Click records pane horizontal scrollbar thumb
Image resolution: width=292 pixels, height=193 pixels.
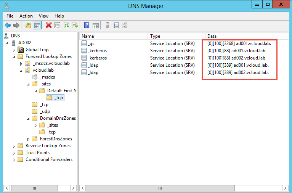[160, 188]
